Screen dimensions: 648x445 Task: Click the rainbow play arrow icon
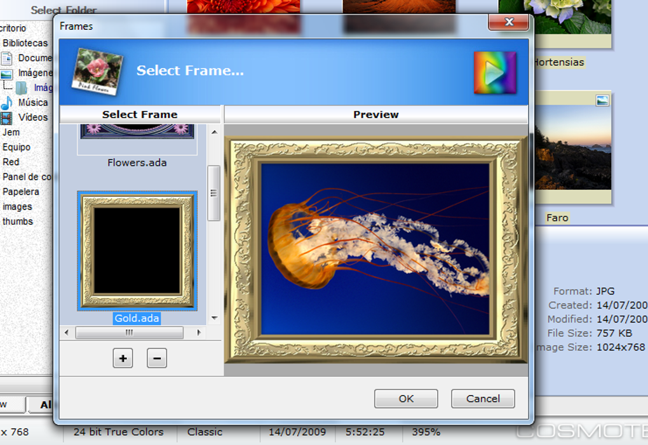(x=495, y=72)
